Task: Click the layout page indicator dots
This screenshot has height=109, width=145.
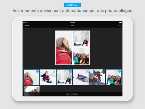Action: pos(72,66)
